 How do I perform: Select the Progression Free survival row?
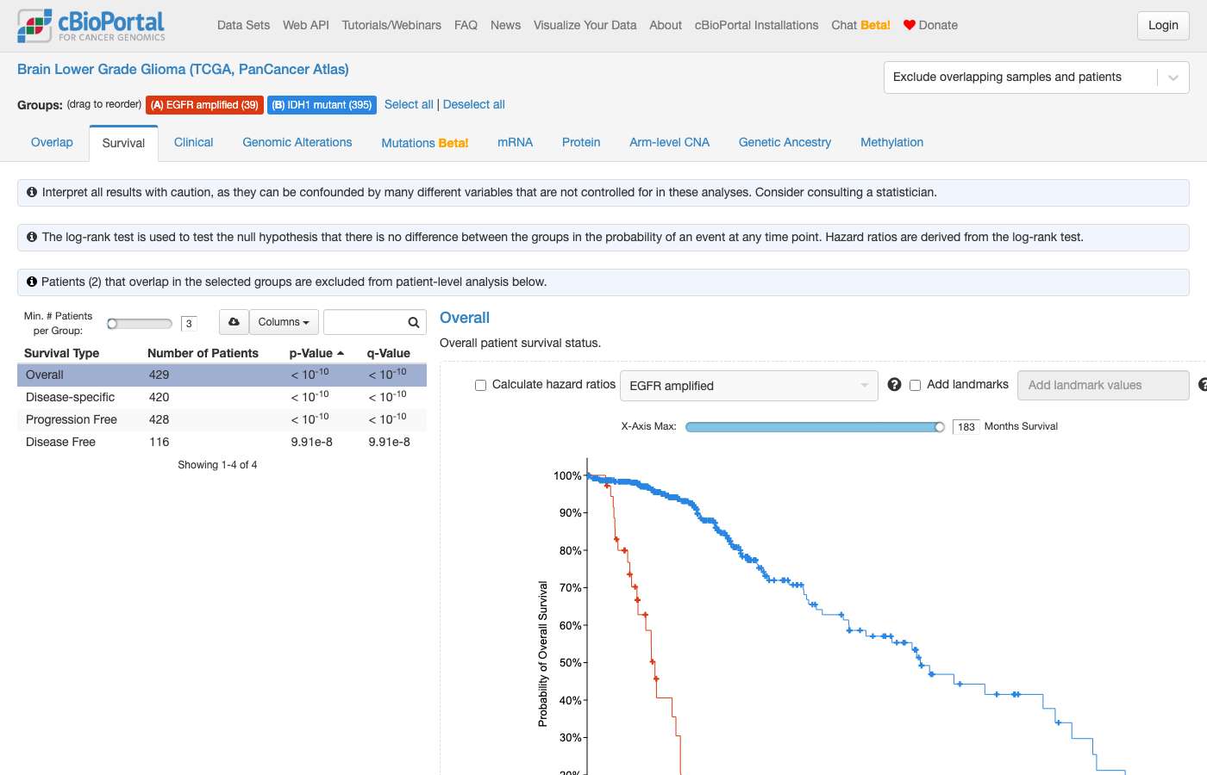[222, 419]
